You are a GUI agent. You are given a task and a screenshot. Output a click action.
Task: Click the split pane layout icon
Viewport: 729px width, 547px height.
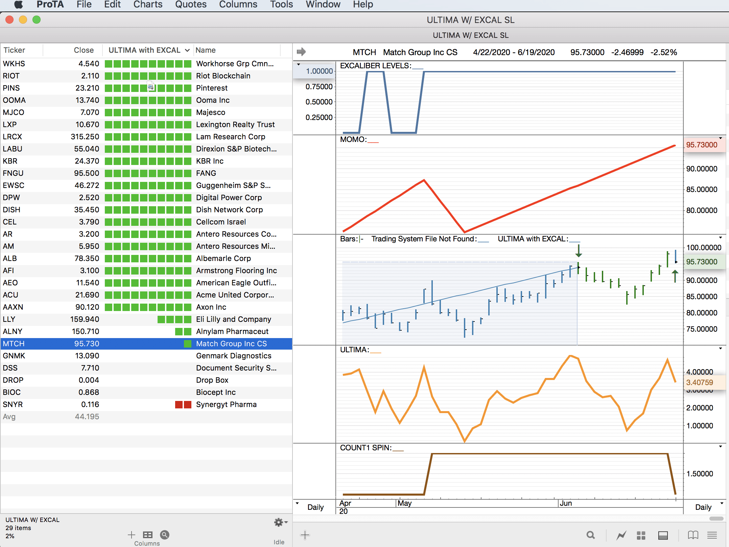pos(663,535)
